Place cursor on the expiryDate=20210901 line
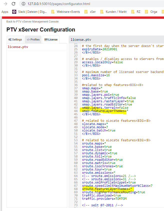The width and height of the screenshot is (164, 211). pos(99,49)
